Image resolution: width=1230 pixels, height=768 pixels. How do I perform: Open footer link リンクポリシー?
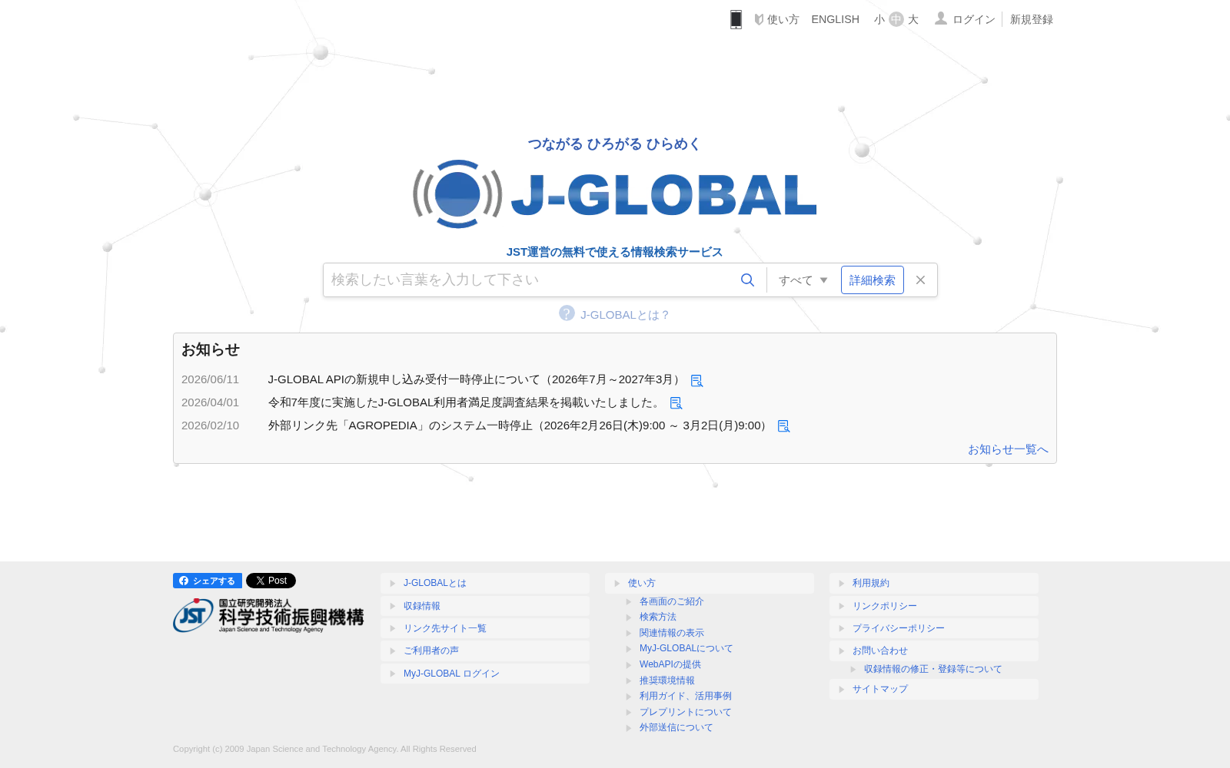point(933,606)
